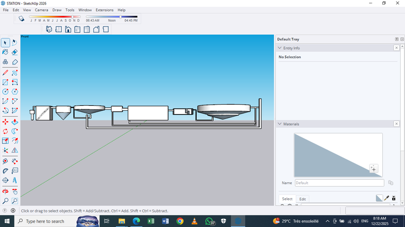Select the Move tool
The image size is (405, 227).
point(6,122)
